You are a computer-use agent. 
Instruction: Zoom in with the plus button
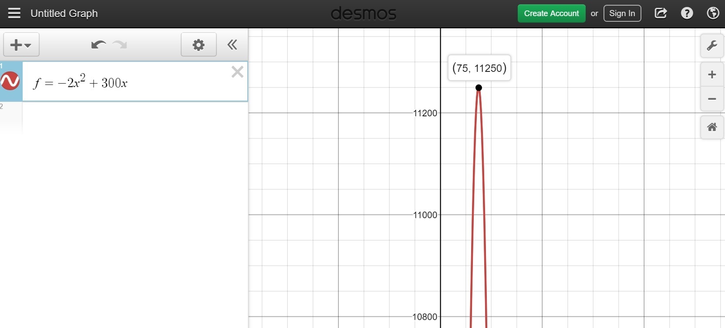click(x=712, y=74)
